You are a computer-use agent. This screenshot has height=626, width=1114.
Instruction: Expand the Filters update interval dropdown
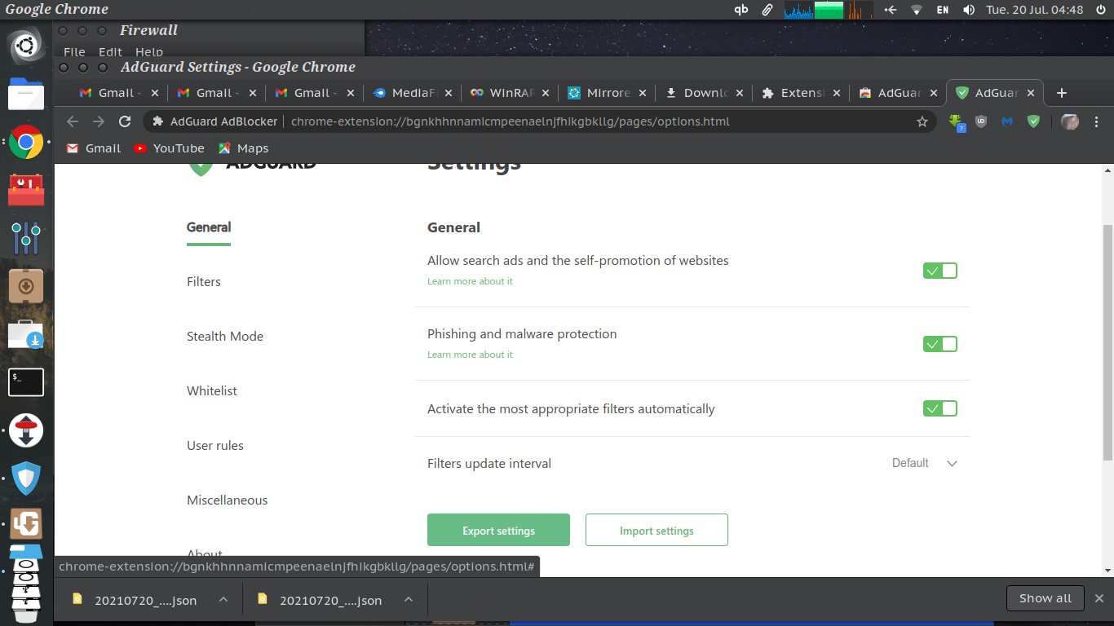click(924, 463)
